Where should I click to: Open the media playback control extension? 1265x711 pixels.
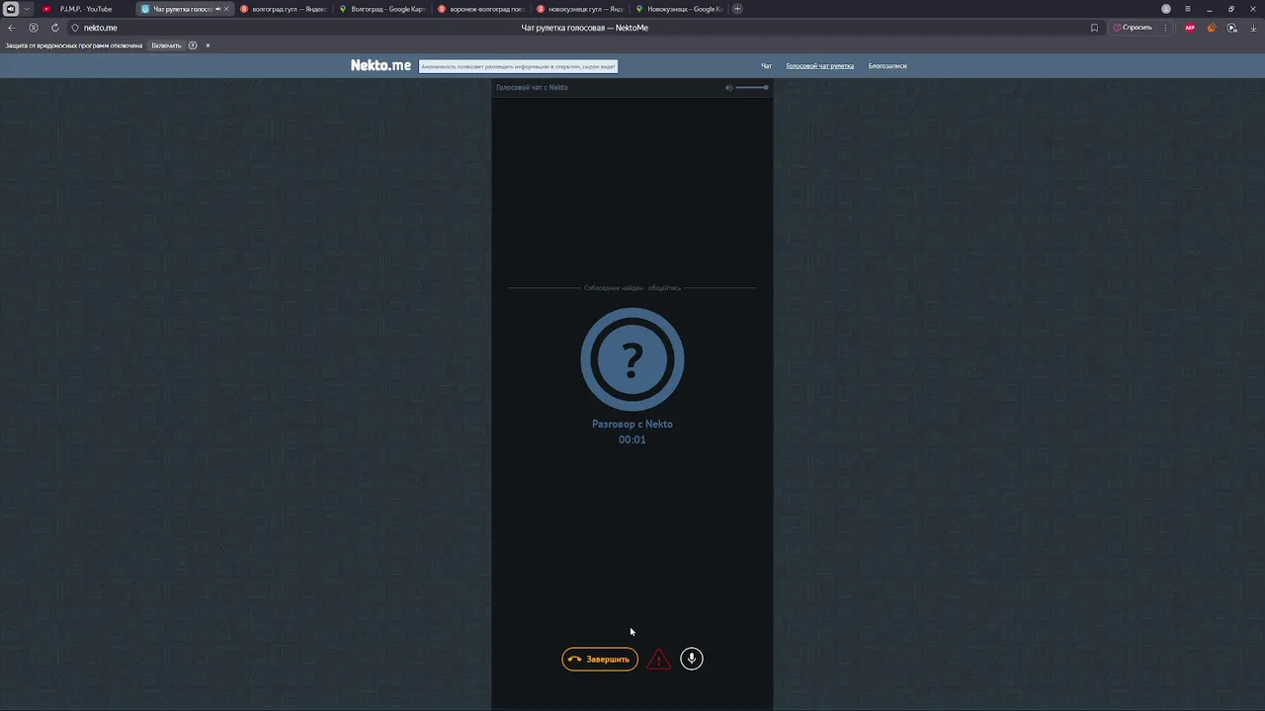(1232, 28)
